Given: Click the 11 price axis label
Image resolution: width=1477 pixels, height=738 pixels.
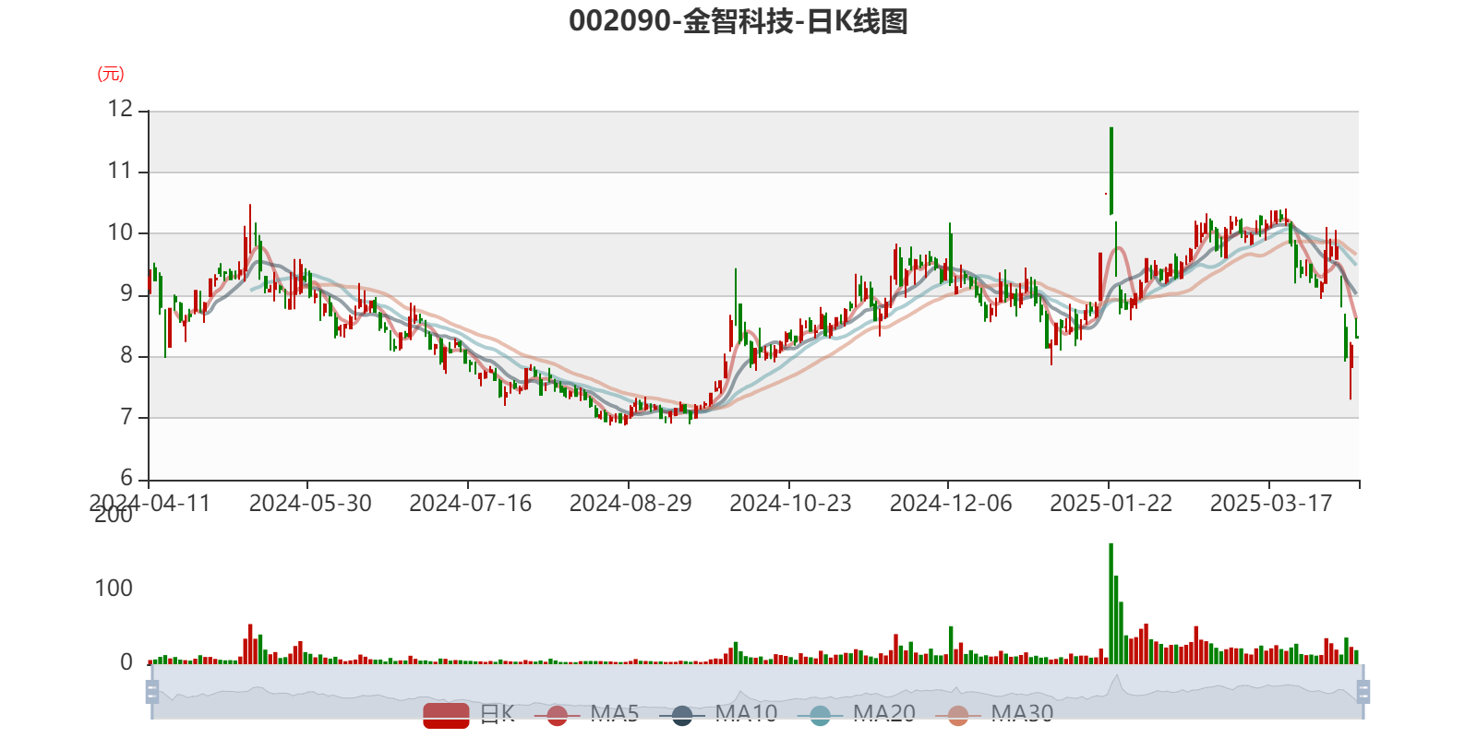Looking at the screenshot, I should pos(120,171).
